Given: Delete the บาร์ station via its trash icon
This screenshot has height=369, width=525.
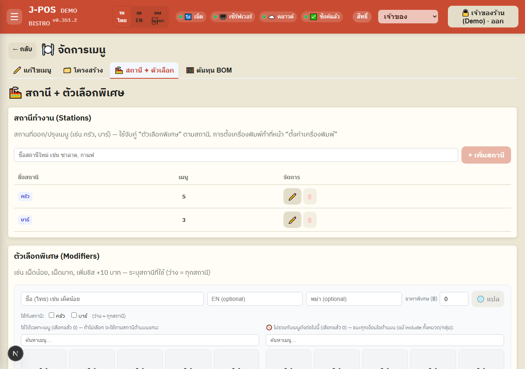Looking at the screenshot, I should coord(310,220).
